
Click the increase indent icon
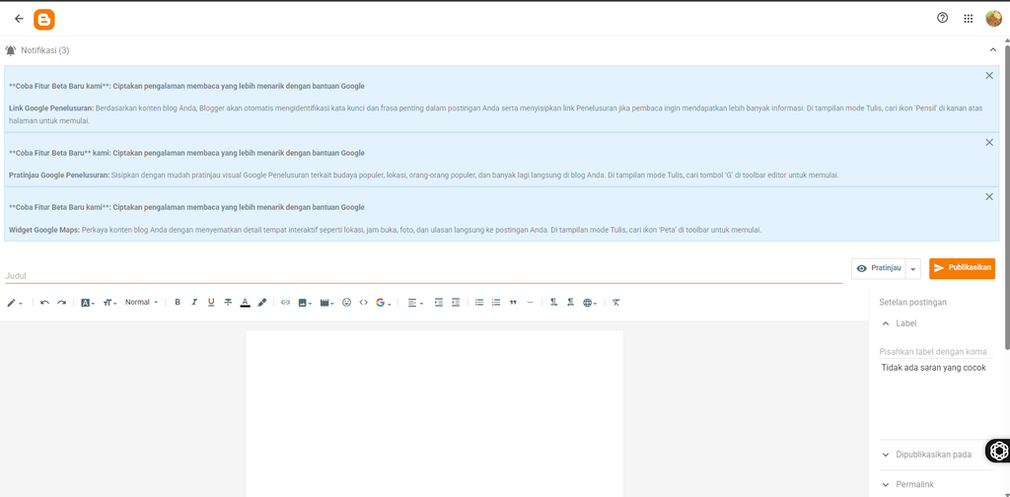tap(439, 302)
